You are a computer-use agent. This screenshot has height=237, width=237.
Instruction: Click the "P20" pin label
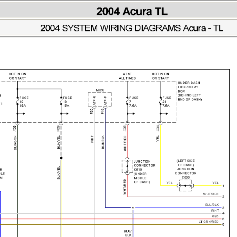tap(91, 111)
